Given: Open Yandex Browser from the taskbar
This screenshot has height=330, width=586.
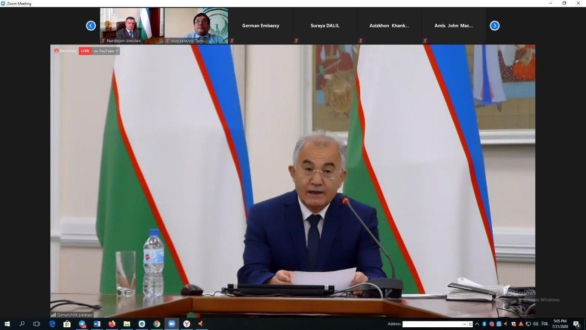Looking at the screenshot, I should (x=186, y=324).
